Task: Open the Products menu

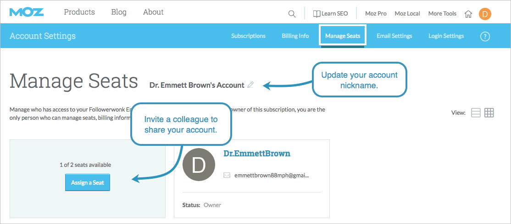Action: click(79, 12)
